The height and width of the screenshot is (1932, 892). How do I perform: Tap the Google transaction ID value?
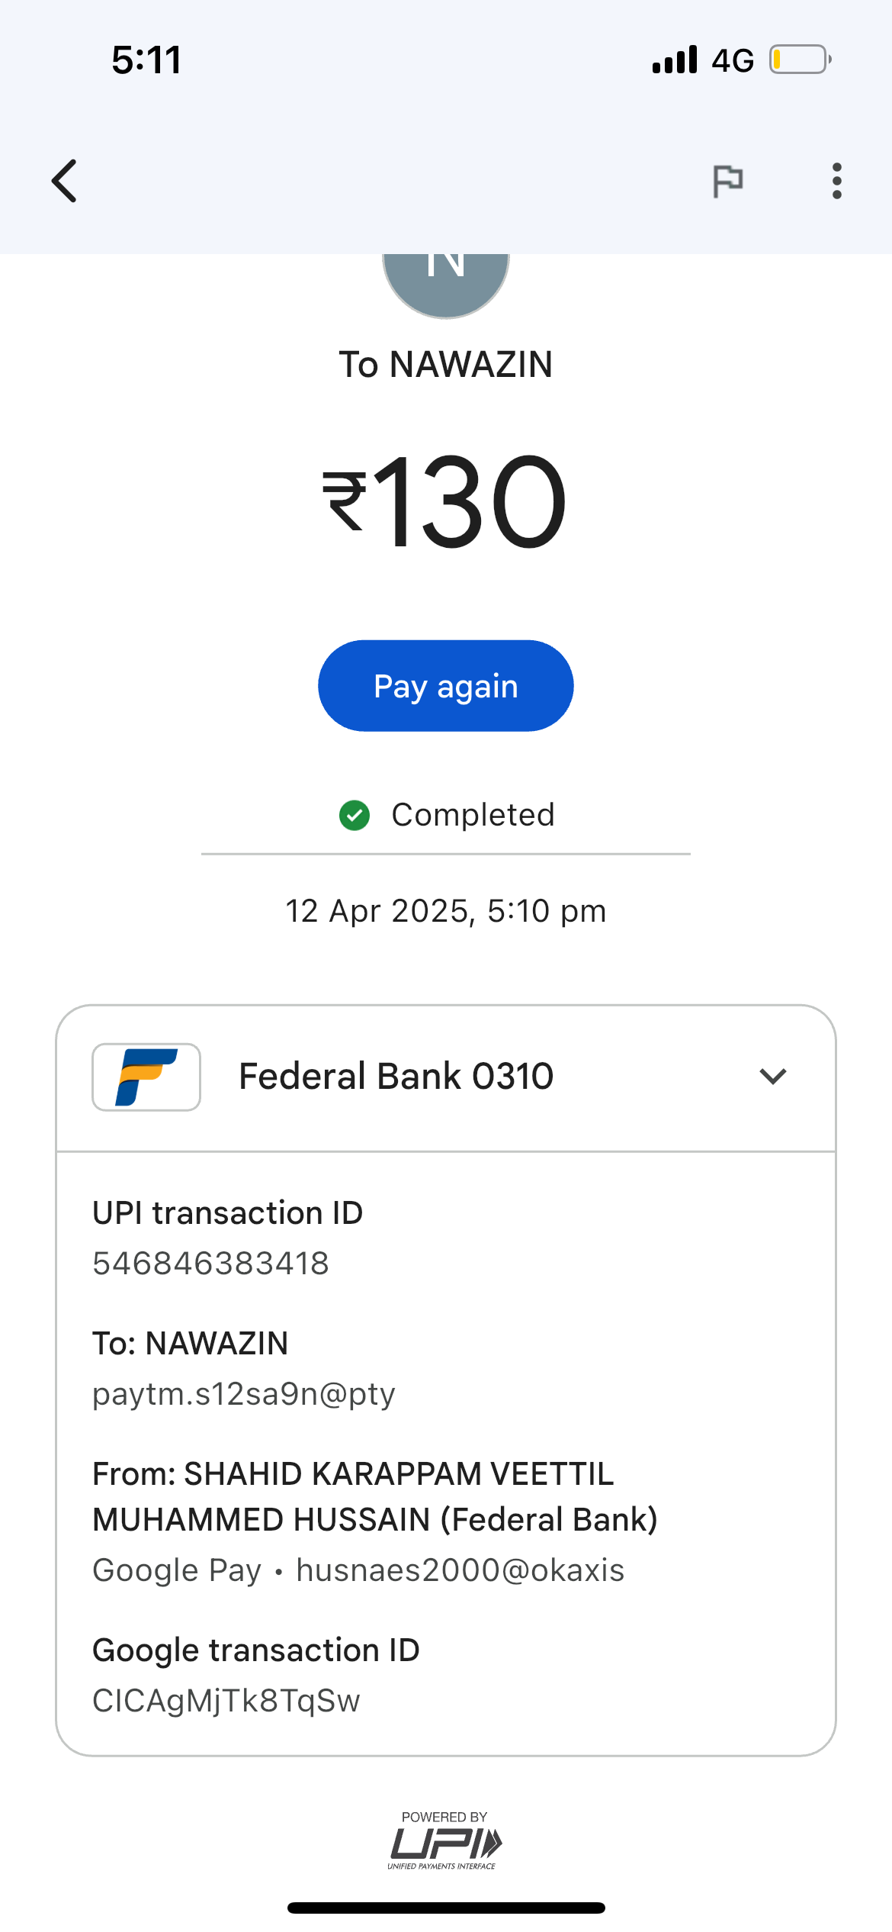click(x=226, y=1701)
